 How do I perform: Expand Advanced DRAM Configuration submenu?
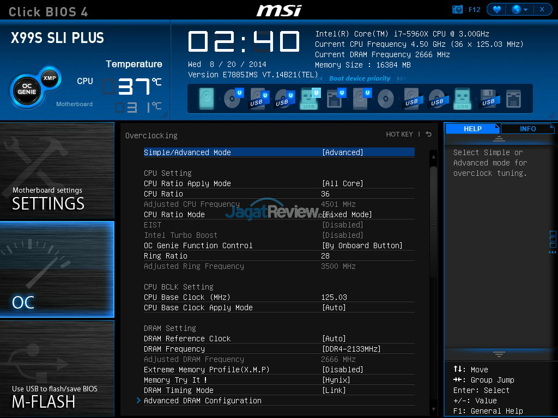(202, 401)
